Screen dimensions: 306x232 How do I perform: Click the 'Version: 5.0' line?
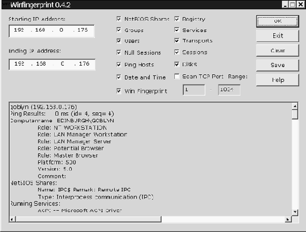pos(55,169)
